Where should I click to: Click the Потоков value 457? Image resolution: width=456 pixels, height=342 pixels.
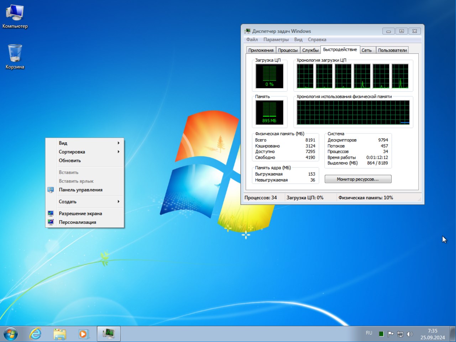point(384,146)
